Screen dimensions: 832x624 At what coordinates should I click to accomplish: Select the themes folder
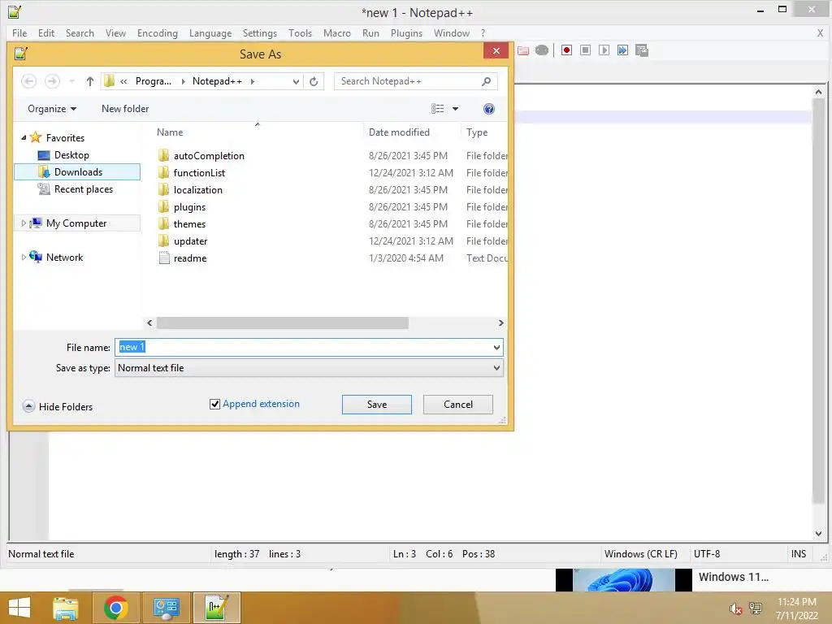189,224
